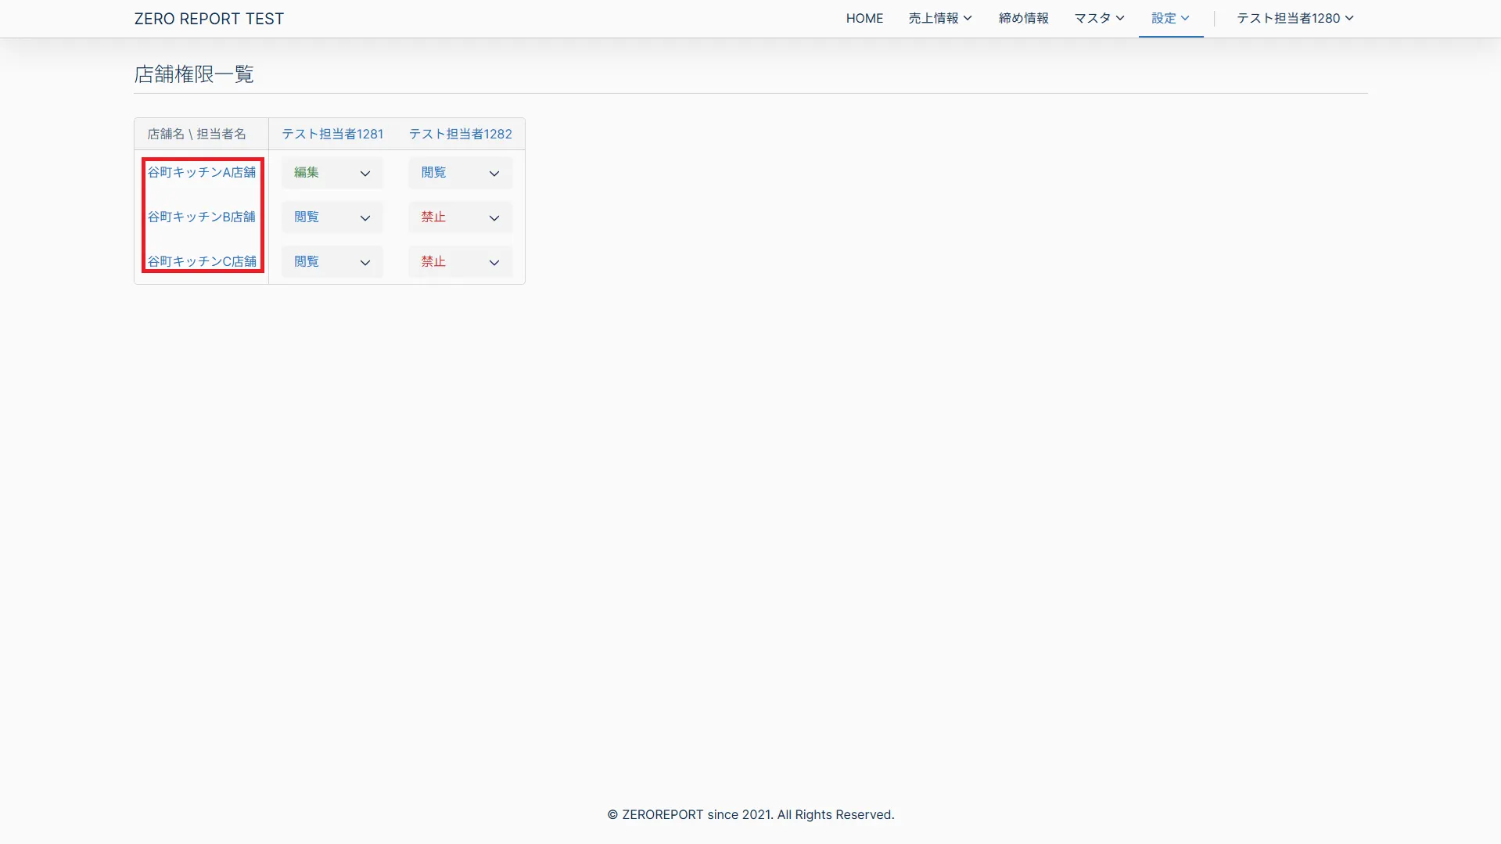Change A店舗 permission for テスト担当者1282
The height and width of the screenshot is (844, 1501).
tap(460, 173)
